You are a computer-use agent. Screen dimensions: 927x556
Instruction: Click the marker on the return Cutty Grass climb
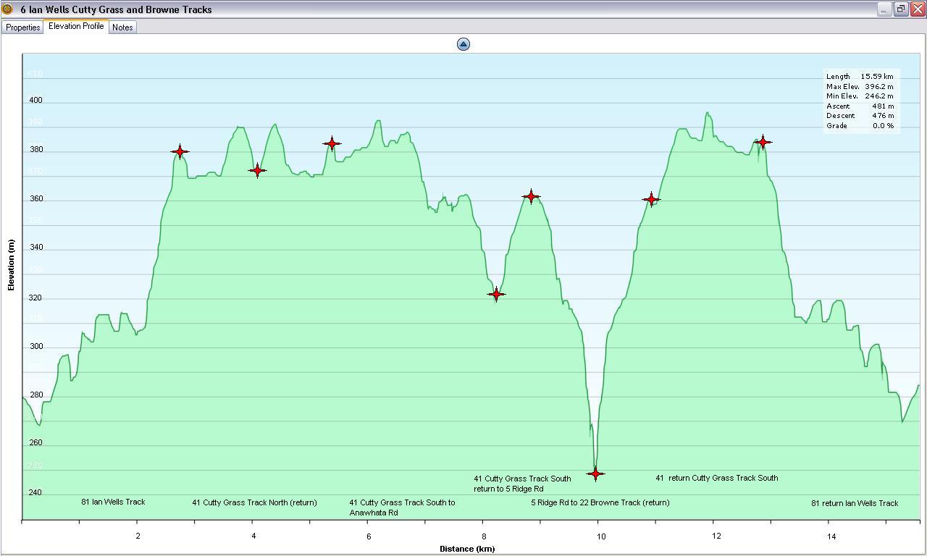point(652,198)
